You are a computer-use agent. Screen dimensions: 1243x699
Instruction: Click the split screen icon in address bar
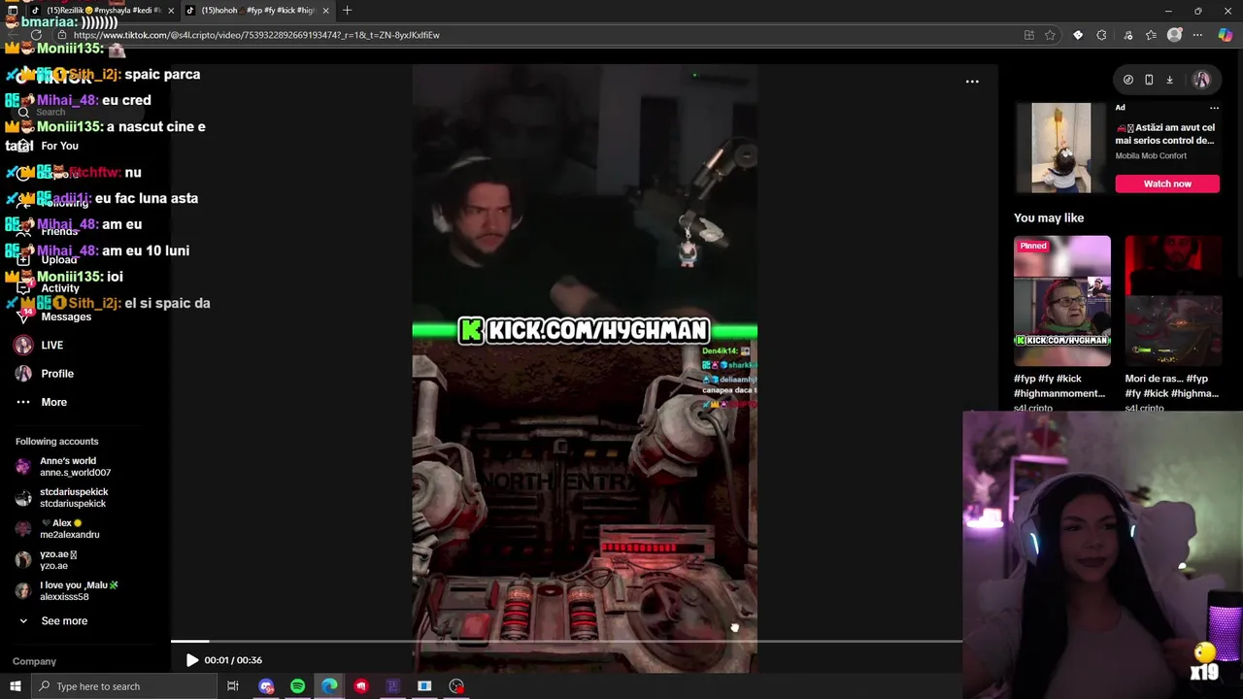[1028, 35]
